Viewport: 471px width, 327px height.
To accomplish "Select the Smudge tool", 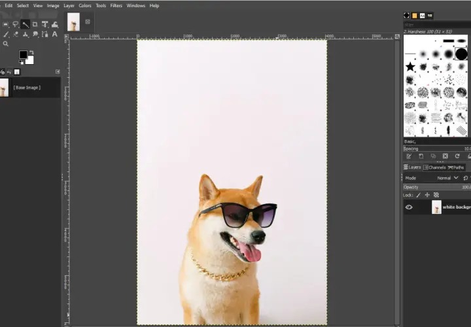I will pyautogui.click(x=35, y=34).
